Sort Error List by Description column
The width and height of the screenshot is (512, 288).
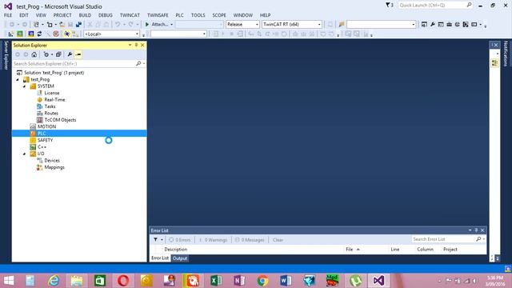pos(176,250)
